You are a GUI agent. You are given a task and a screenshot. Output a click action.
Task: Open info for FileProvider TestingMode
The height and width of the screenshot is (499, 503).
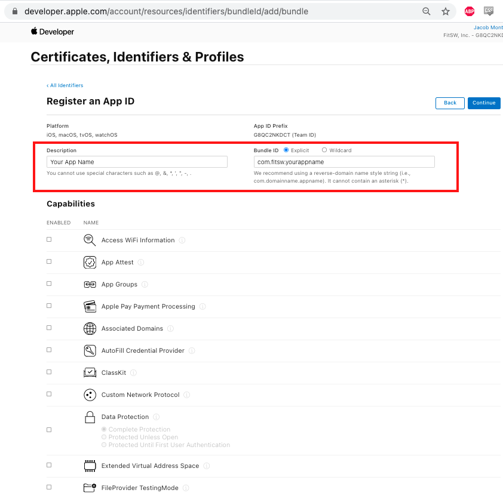tap(186, 488)
